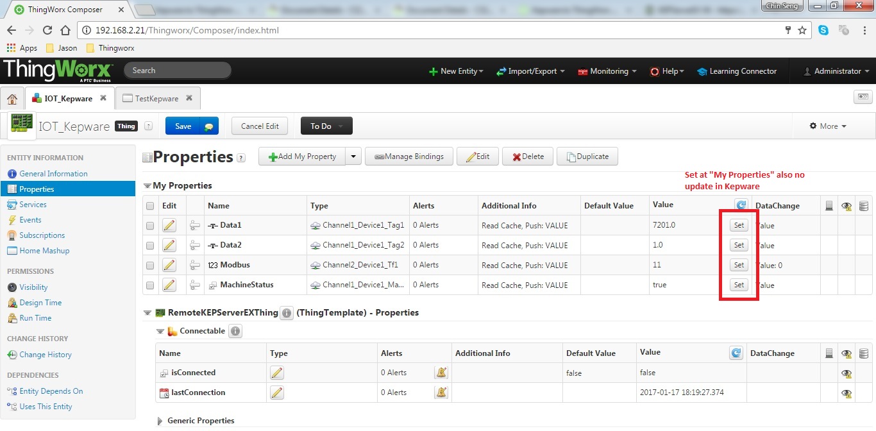Open General Information in the sidebar
Image resolution: width=876 pixels, height=431 pixels.
click(x=53, y=174)
